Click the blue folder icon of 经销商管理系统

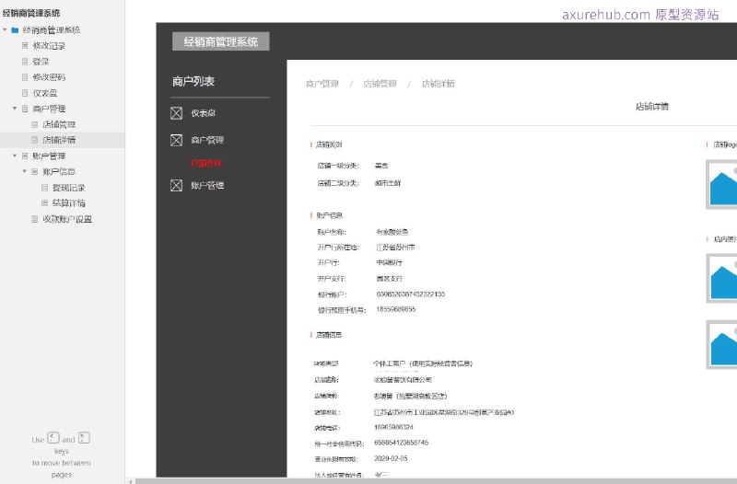coord(15,30)
